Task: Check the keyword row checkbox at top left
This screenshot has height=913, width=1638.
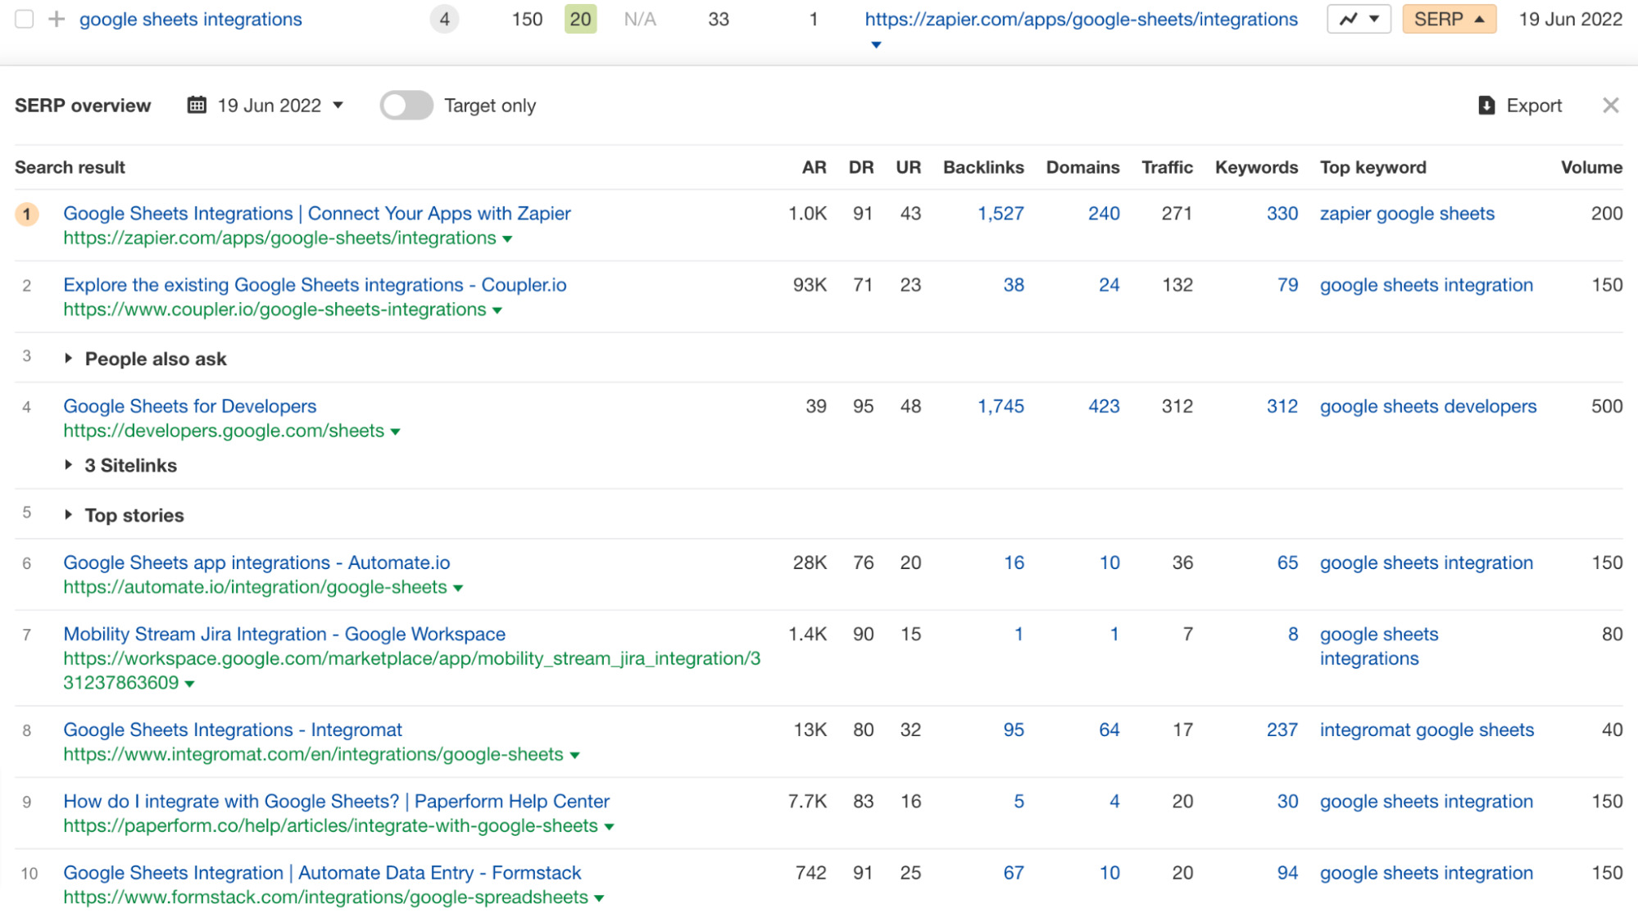Action: (24, 19)
